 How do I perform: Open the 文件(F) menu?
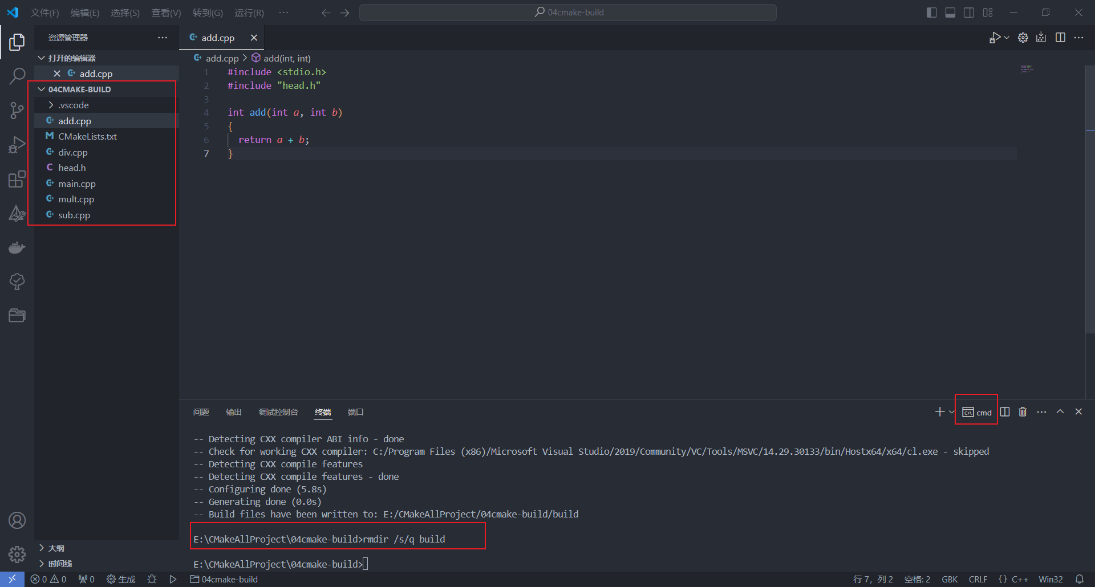tap(44, 13)
